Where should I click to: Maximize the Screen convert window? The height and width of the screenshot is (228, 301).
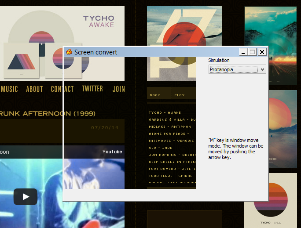tap(252, 52)
